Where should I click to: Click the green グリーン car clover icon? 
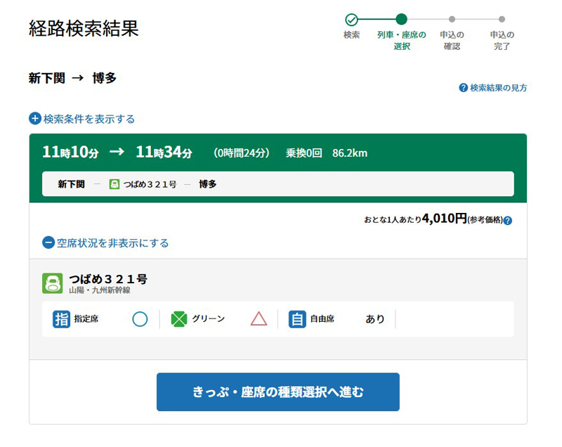pyautogui.click(x=179, y=319)
